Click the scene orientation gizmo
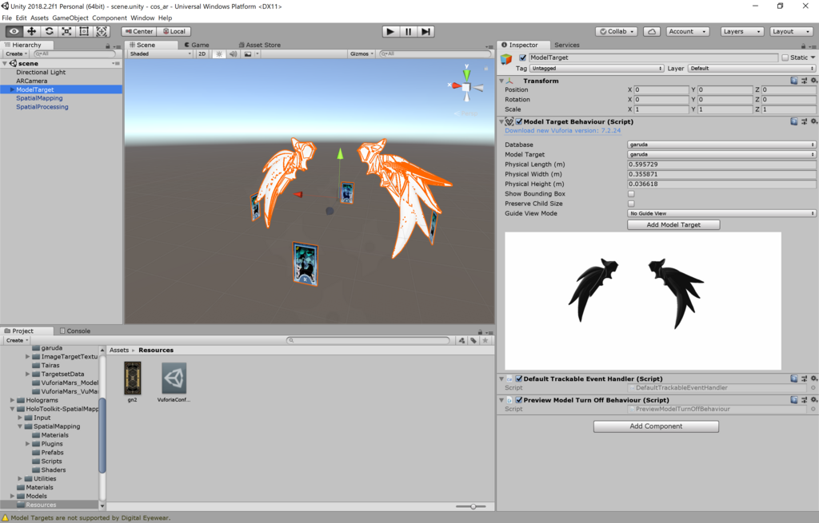 [466, 86]
